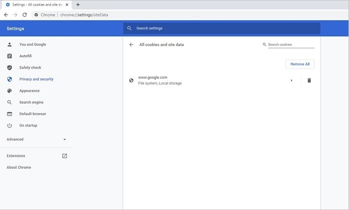Select Search engine in the sidebar
349x210 pixels.
click(x=31, y=103)
